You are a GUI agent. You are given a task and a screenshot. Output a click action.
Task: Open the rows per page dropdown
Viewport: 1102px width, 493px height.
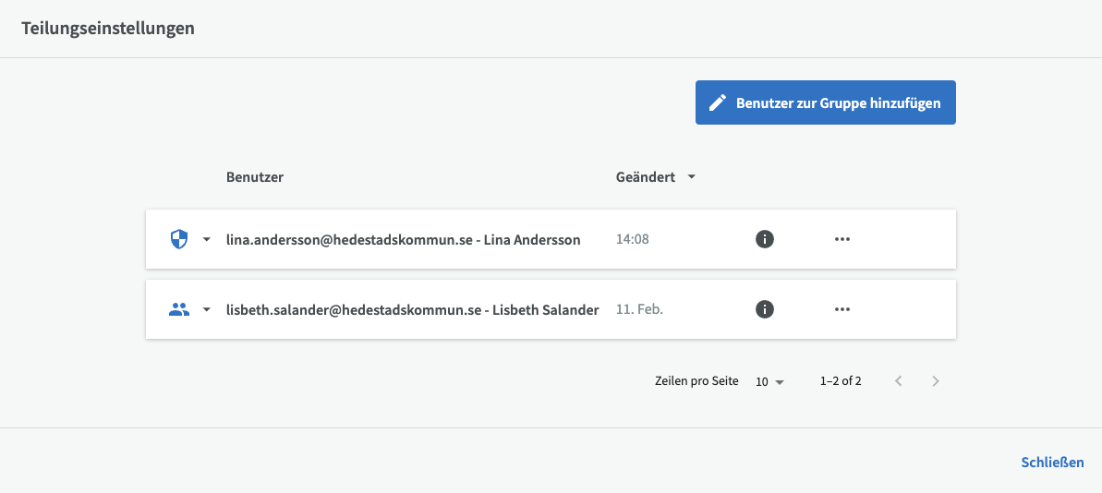[x=769, y=381]
